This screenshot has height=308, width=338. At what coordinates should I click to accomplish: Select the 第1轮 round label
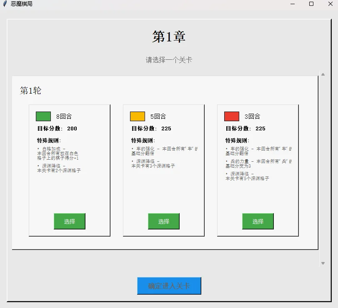(31, 91)
